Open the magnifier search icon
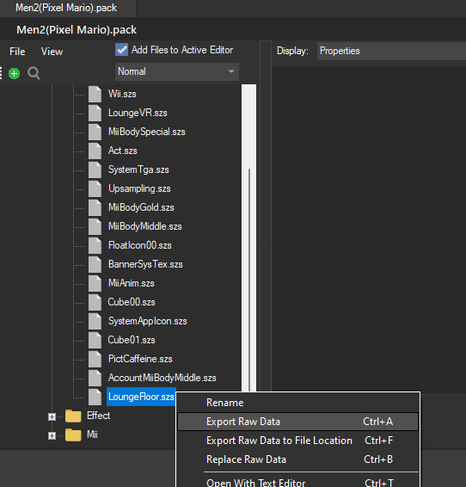Viewport: 466px width, 487px height. tap(34, 74)
